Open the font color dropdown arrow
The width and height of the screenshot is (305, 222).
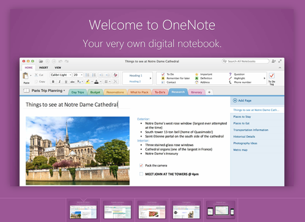coord(101,82)
